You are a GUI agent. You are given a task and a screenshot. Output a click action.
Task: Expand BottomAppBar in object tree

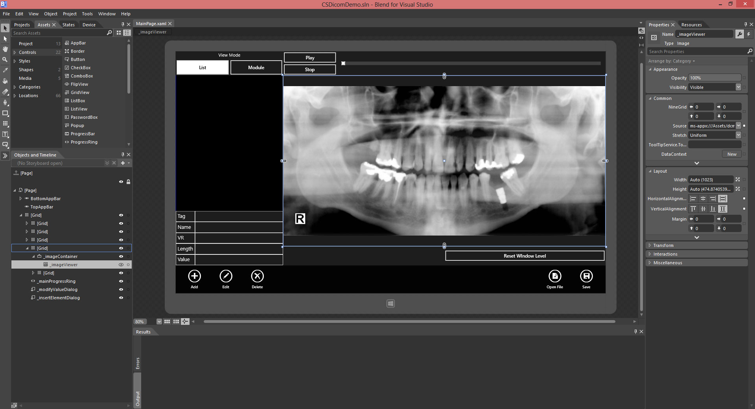21,199
